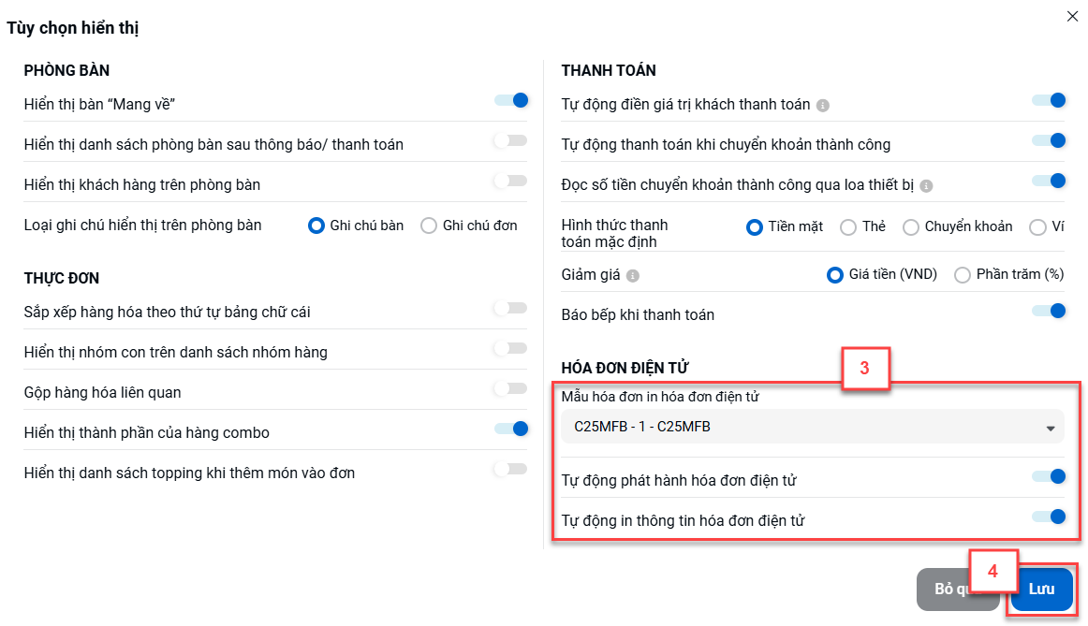1088x626 pixels.
Task: Choose Chuyển khoản as default payment method
Action: click(x=911, y=227)
